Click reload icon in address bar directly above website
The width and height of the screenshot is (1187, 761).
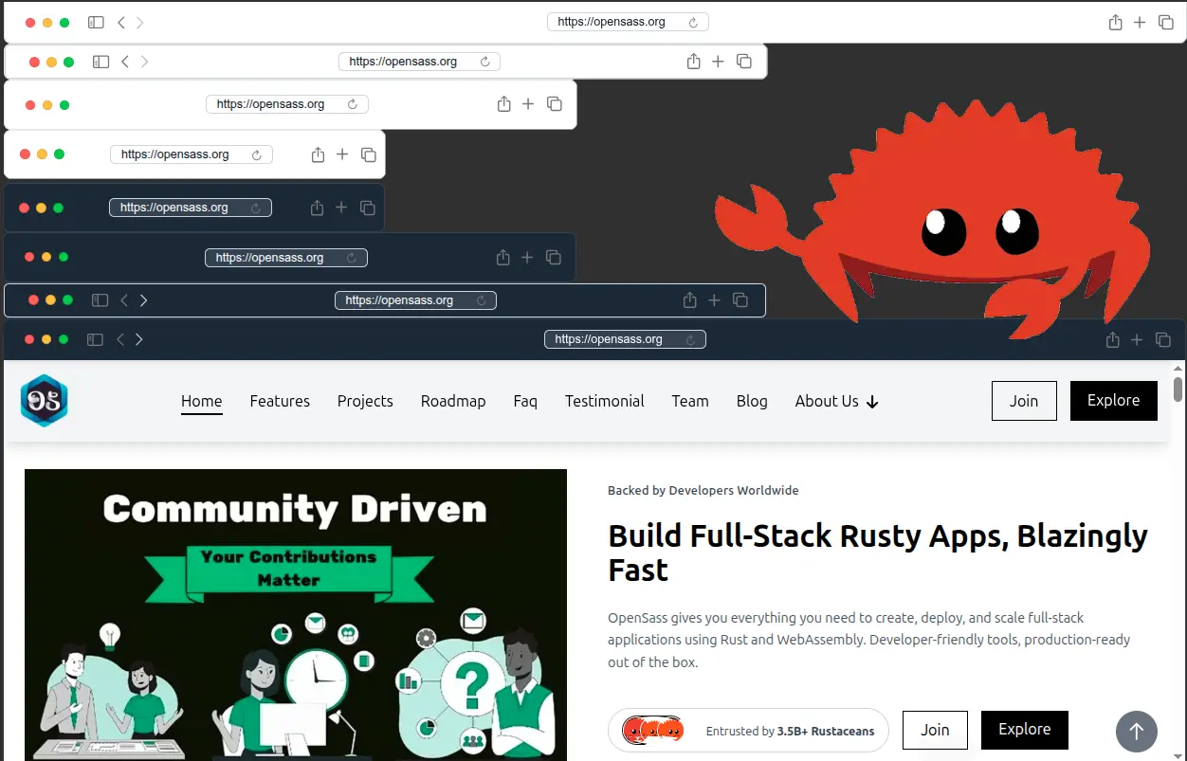691,339
